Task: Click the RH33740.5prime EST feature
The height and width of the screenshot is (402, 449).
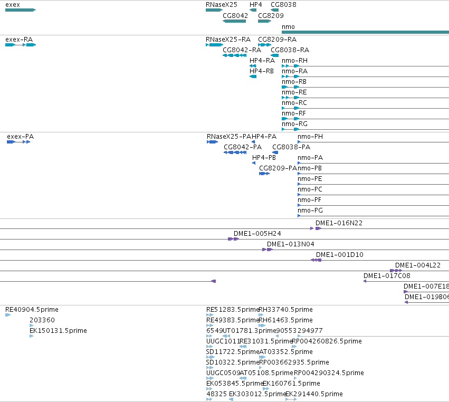Action: [261, 315]
